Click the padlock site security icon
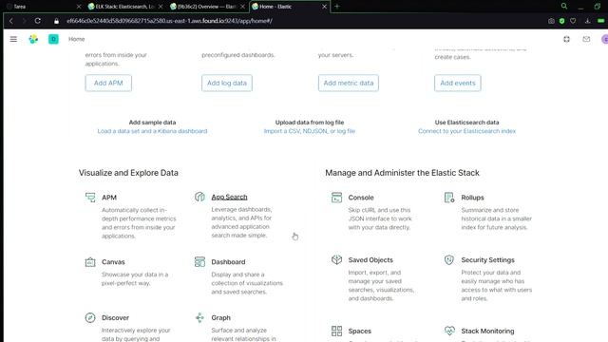The width and height of the screenshot is (608, 342). [x=57, y=21]
